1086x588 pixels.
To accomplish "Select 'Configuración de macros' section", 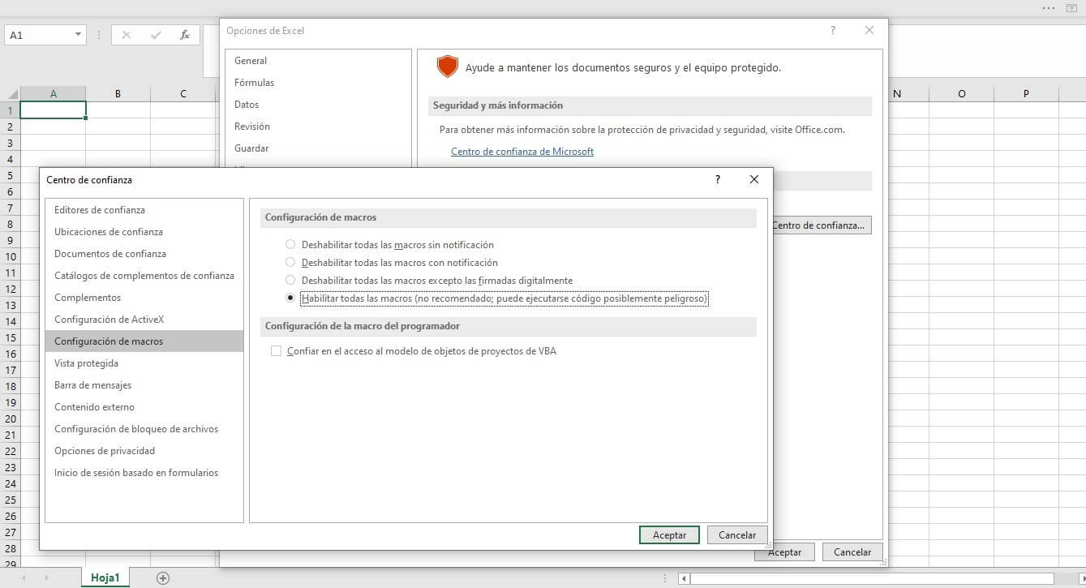I will coord(144,341).
